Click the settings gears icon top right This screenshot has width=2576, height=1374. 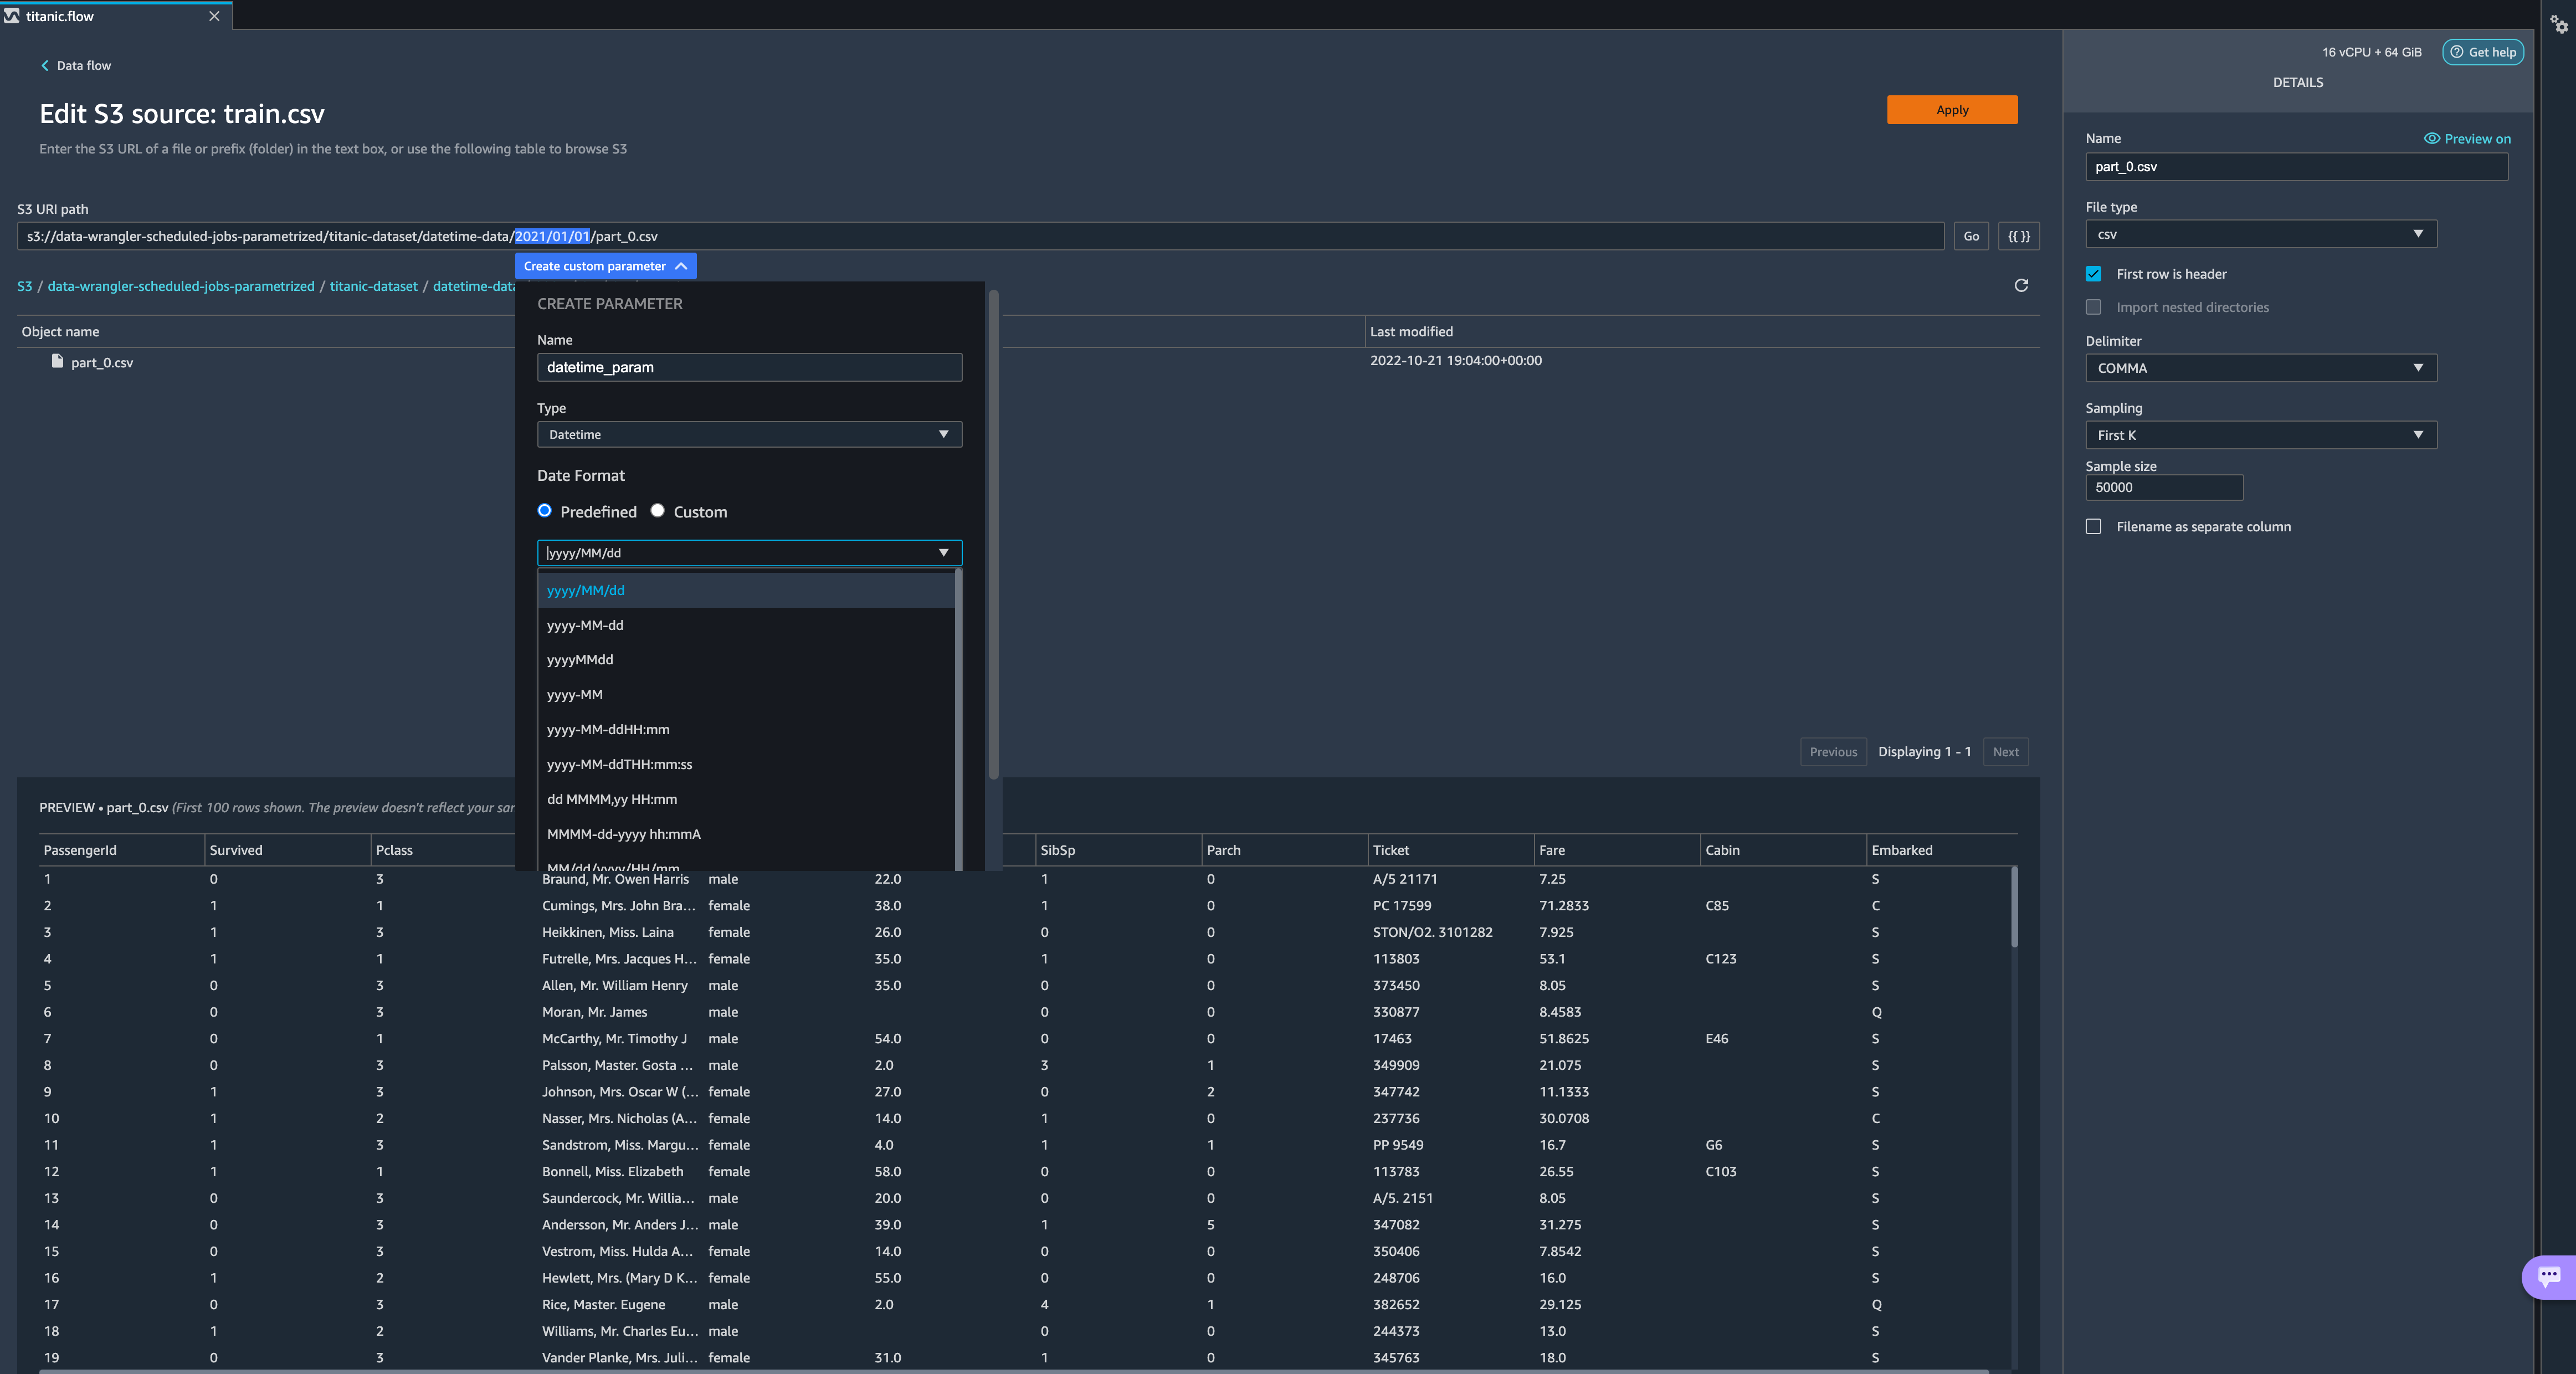click(2558, 24)
